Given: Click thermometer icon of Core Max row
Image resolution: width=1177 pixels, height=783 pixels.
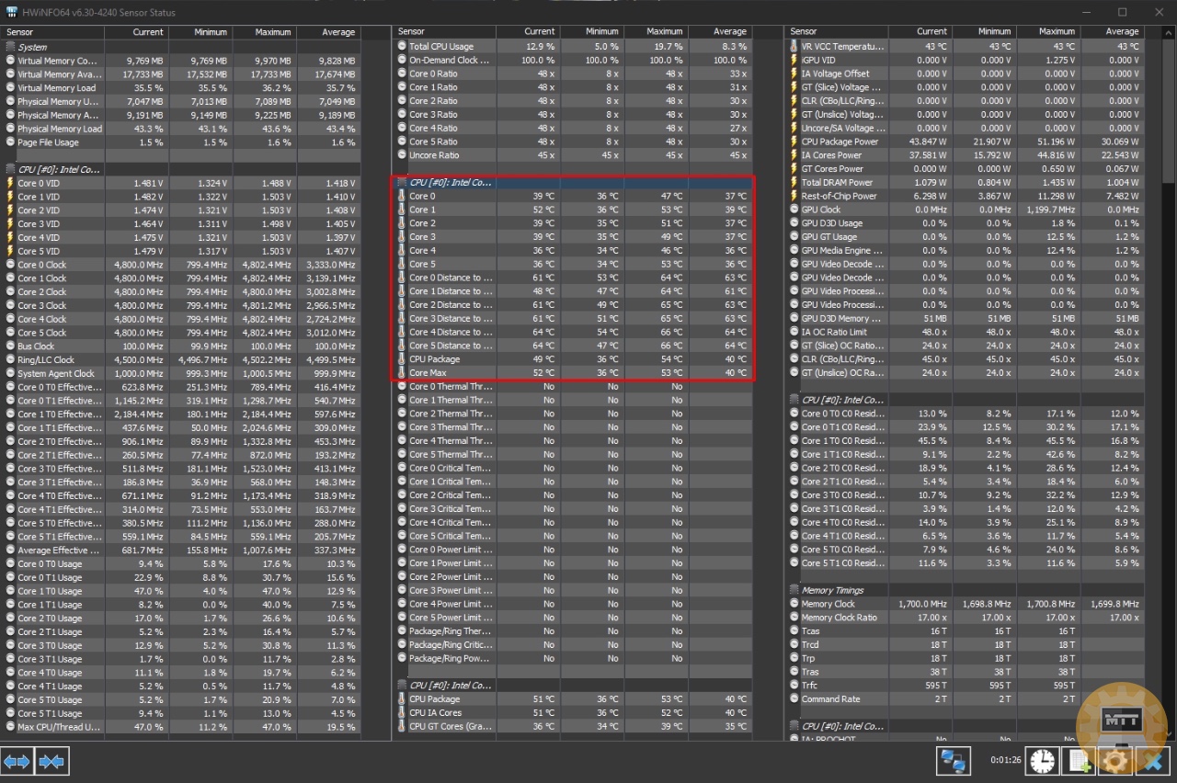Looking at the screenshot, I should (402, 373).
